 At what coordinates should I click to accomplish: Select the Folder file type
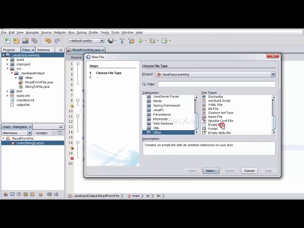point(213,129)
